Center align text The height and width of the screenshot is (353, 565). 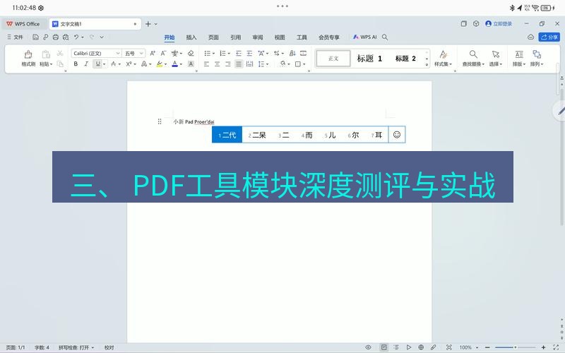[218, 64]
